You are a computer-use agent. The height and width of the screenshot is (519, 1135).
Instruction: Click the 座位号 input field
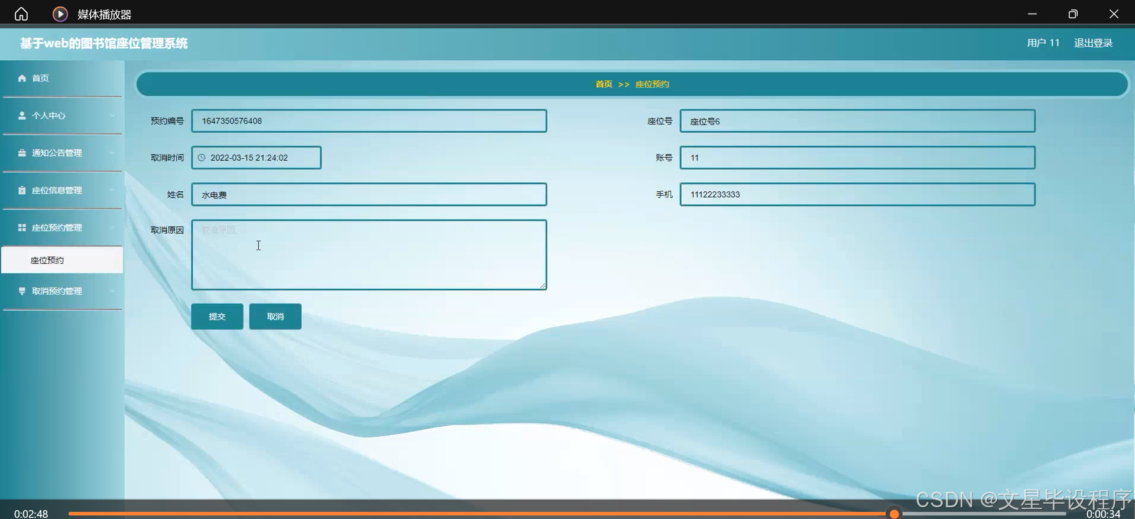pos(857,121)
